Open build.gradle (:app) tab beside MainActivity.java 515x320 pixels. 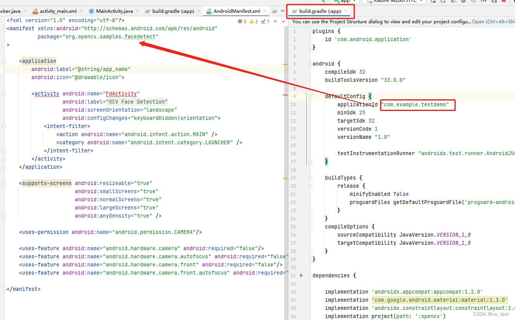[173, 11]
